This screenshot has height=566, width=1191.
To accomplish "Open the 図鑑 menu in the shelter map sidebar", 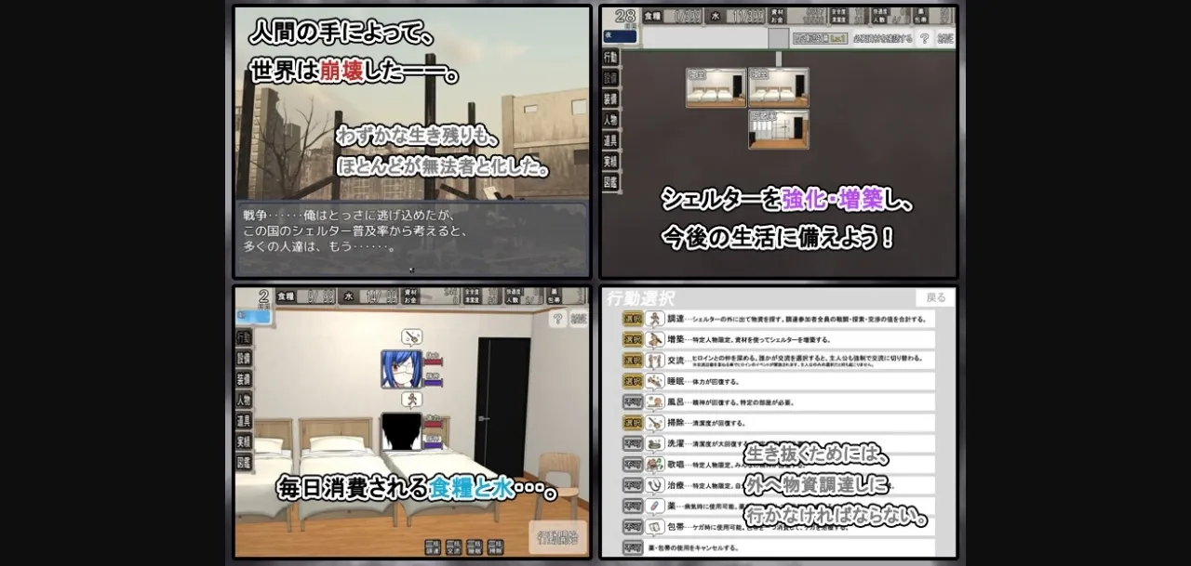I will tap(610, 181).
